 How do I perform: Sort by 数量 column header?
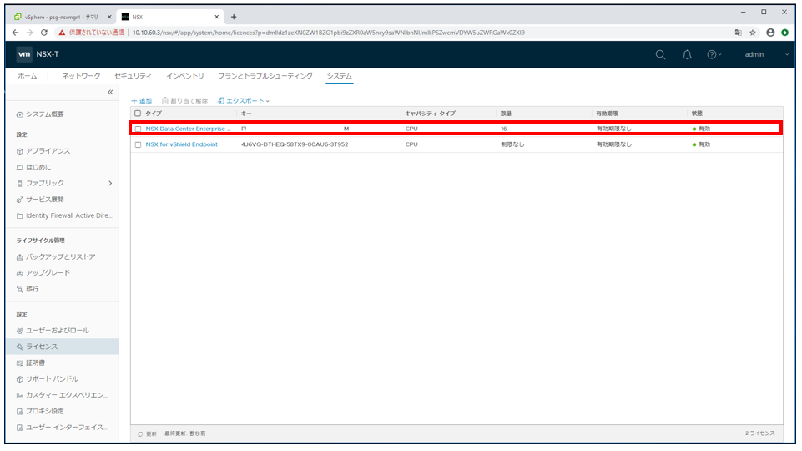tap(506, 113)
